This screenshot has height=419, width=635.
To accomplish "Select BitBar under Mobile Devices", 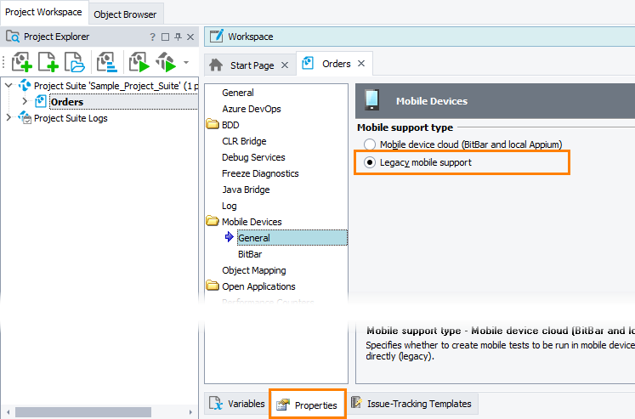I will [250, 254].
